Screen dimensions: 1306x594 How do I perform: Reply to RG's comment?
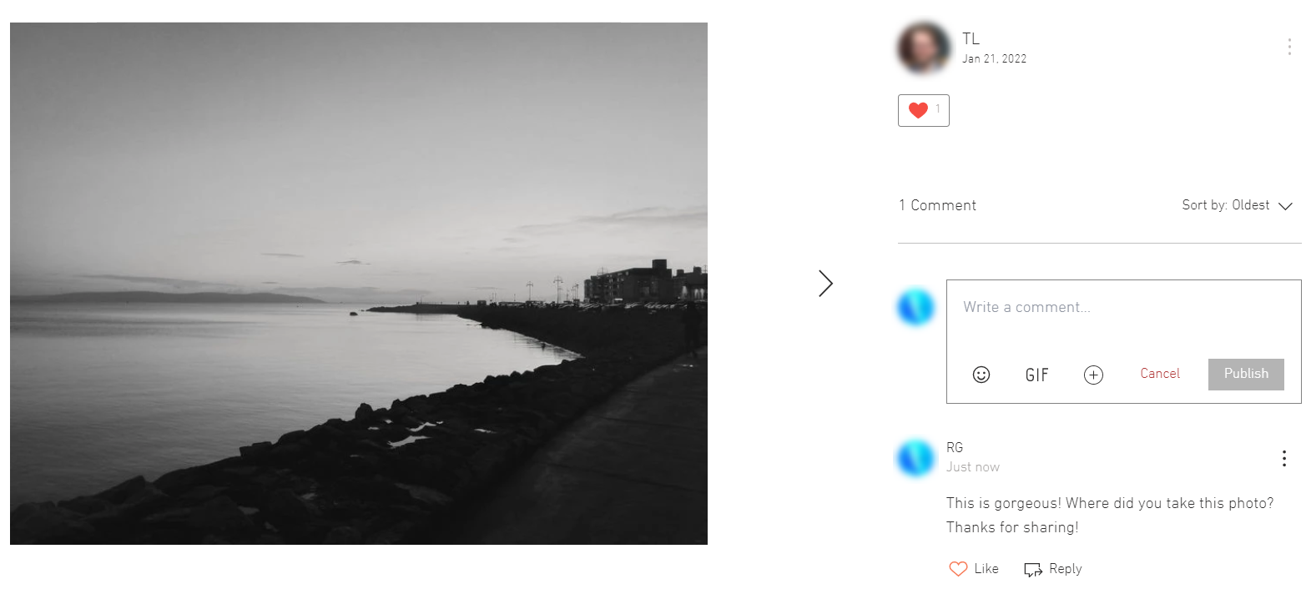pos(1053,569)
